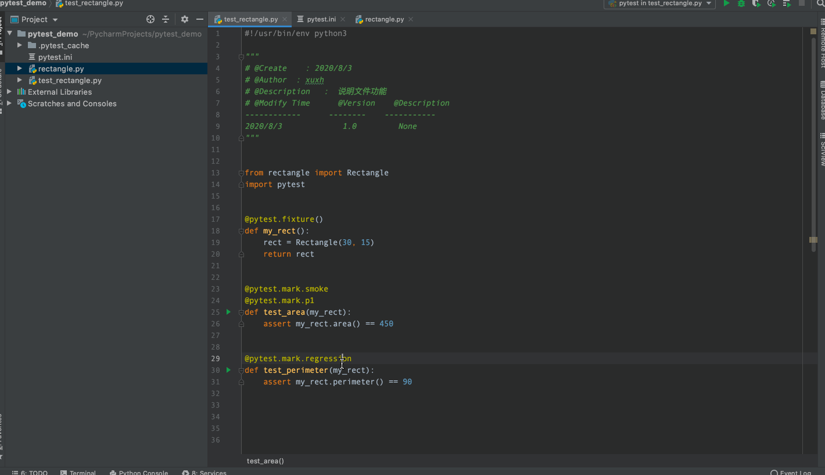This screenshot has width=825, height=475.
Task: Open the Remote Host side panel
Action: 822,42
